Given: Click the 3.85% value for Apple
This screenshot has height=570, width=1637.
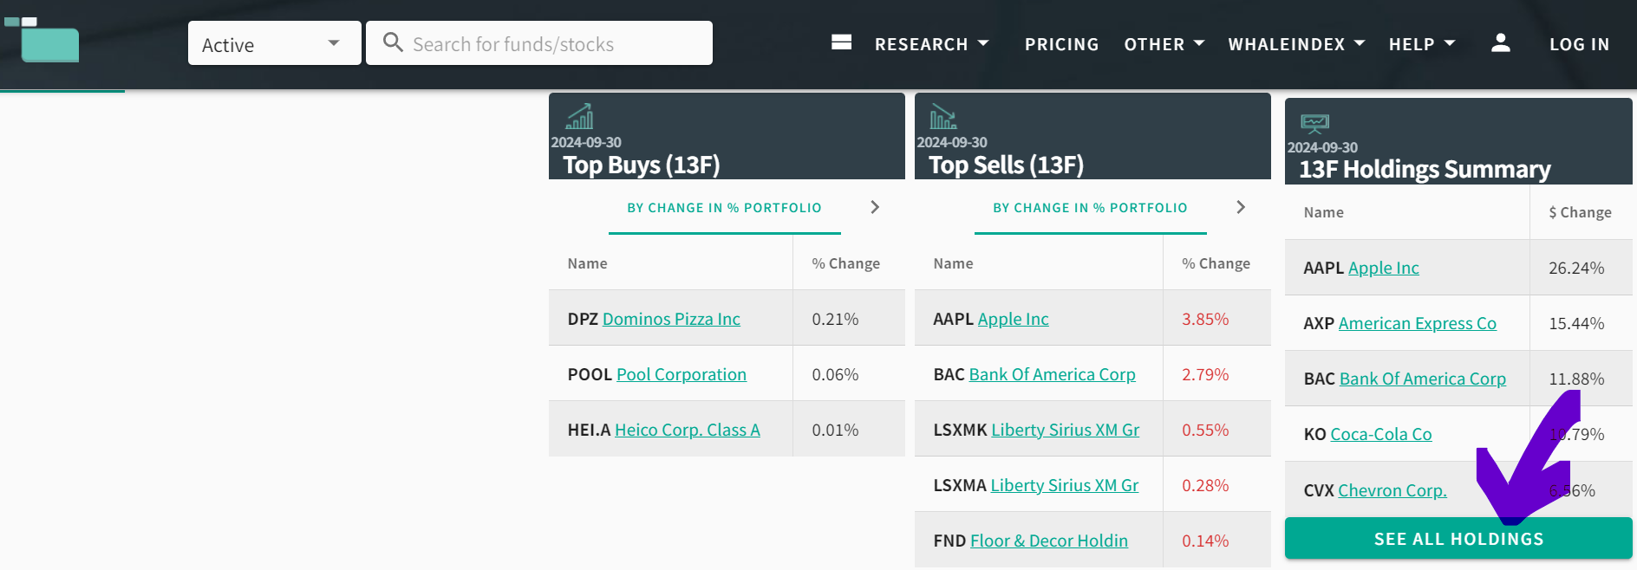Looking at the screenshot, I should pyautogui.click(x=1205, y=319).
